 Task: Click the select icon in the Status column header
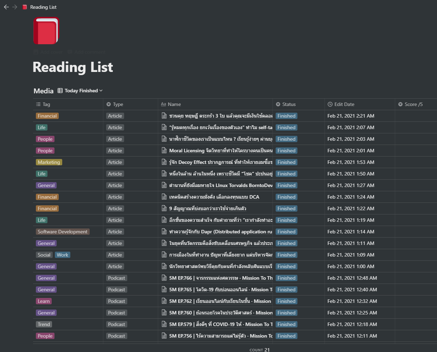(278, 104)
